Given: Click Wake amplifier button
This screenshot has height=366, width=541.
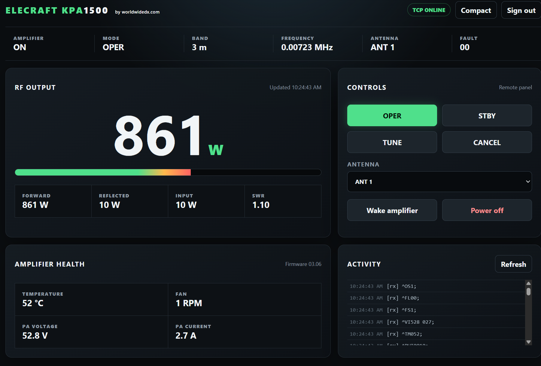Looking at the screenshot, I should 392,210.
